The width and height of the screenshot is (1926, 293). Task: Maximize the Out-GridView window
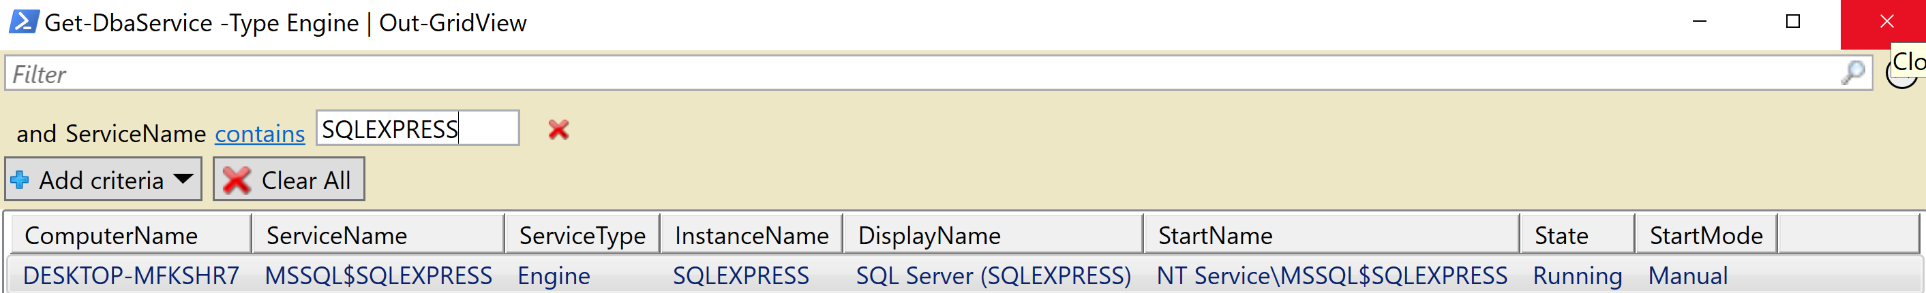[1792, 22]
